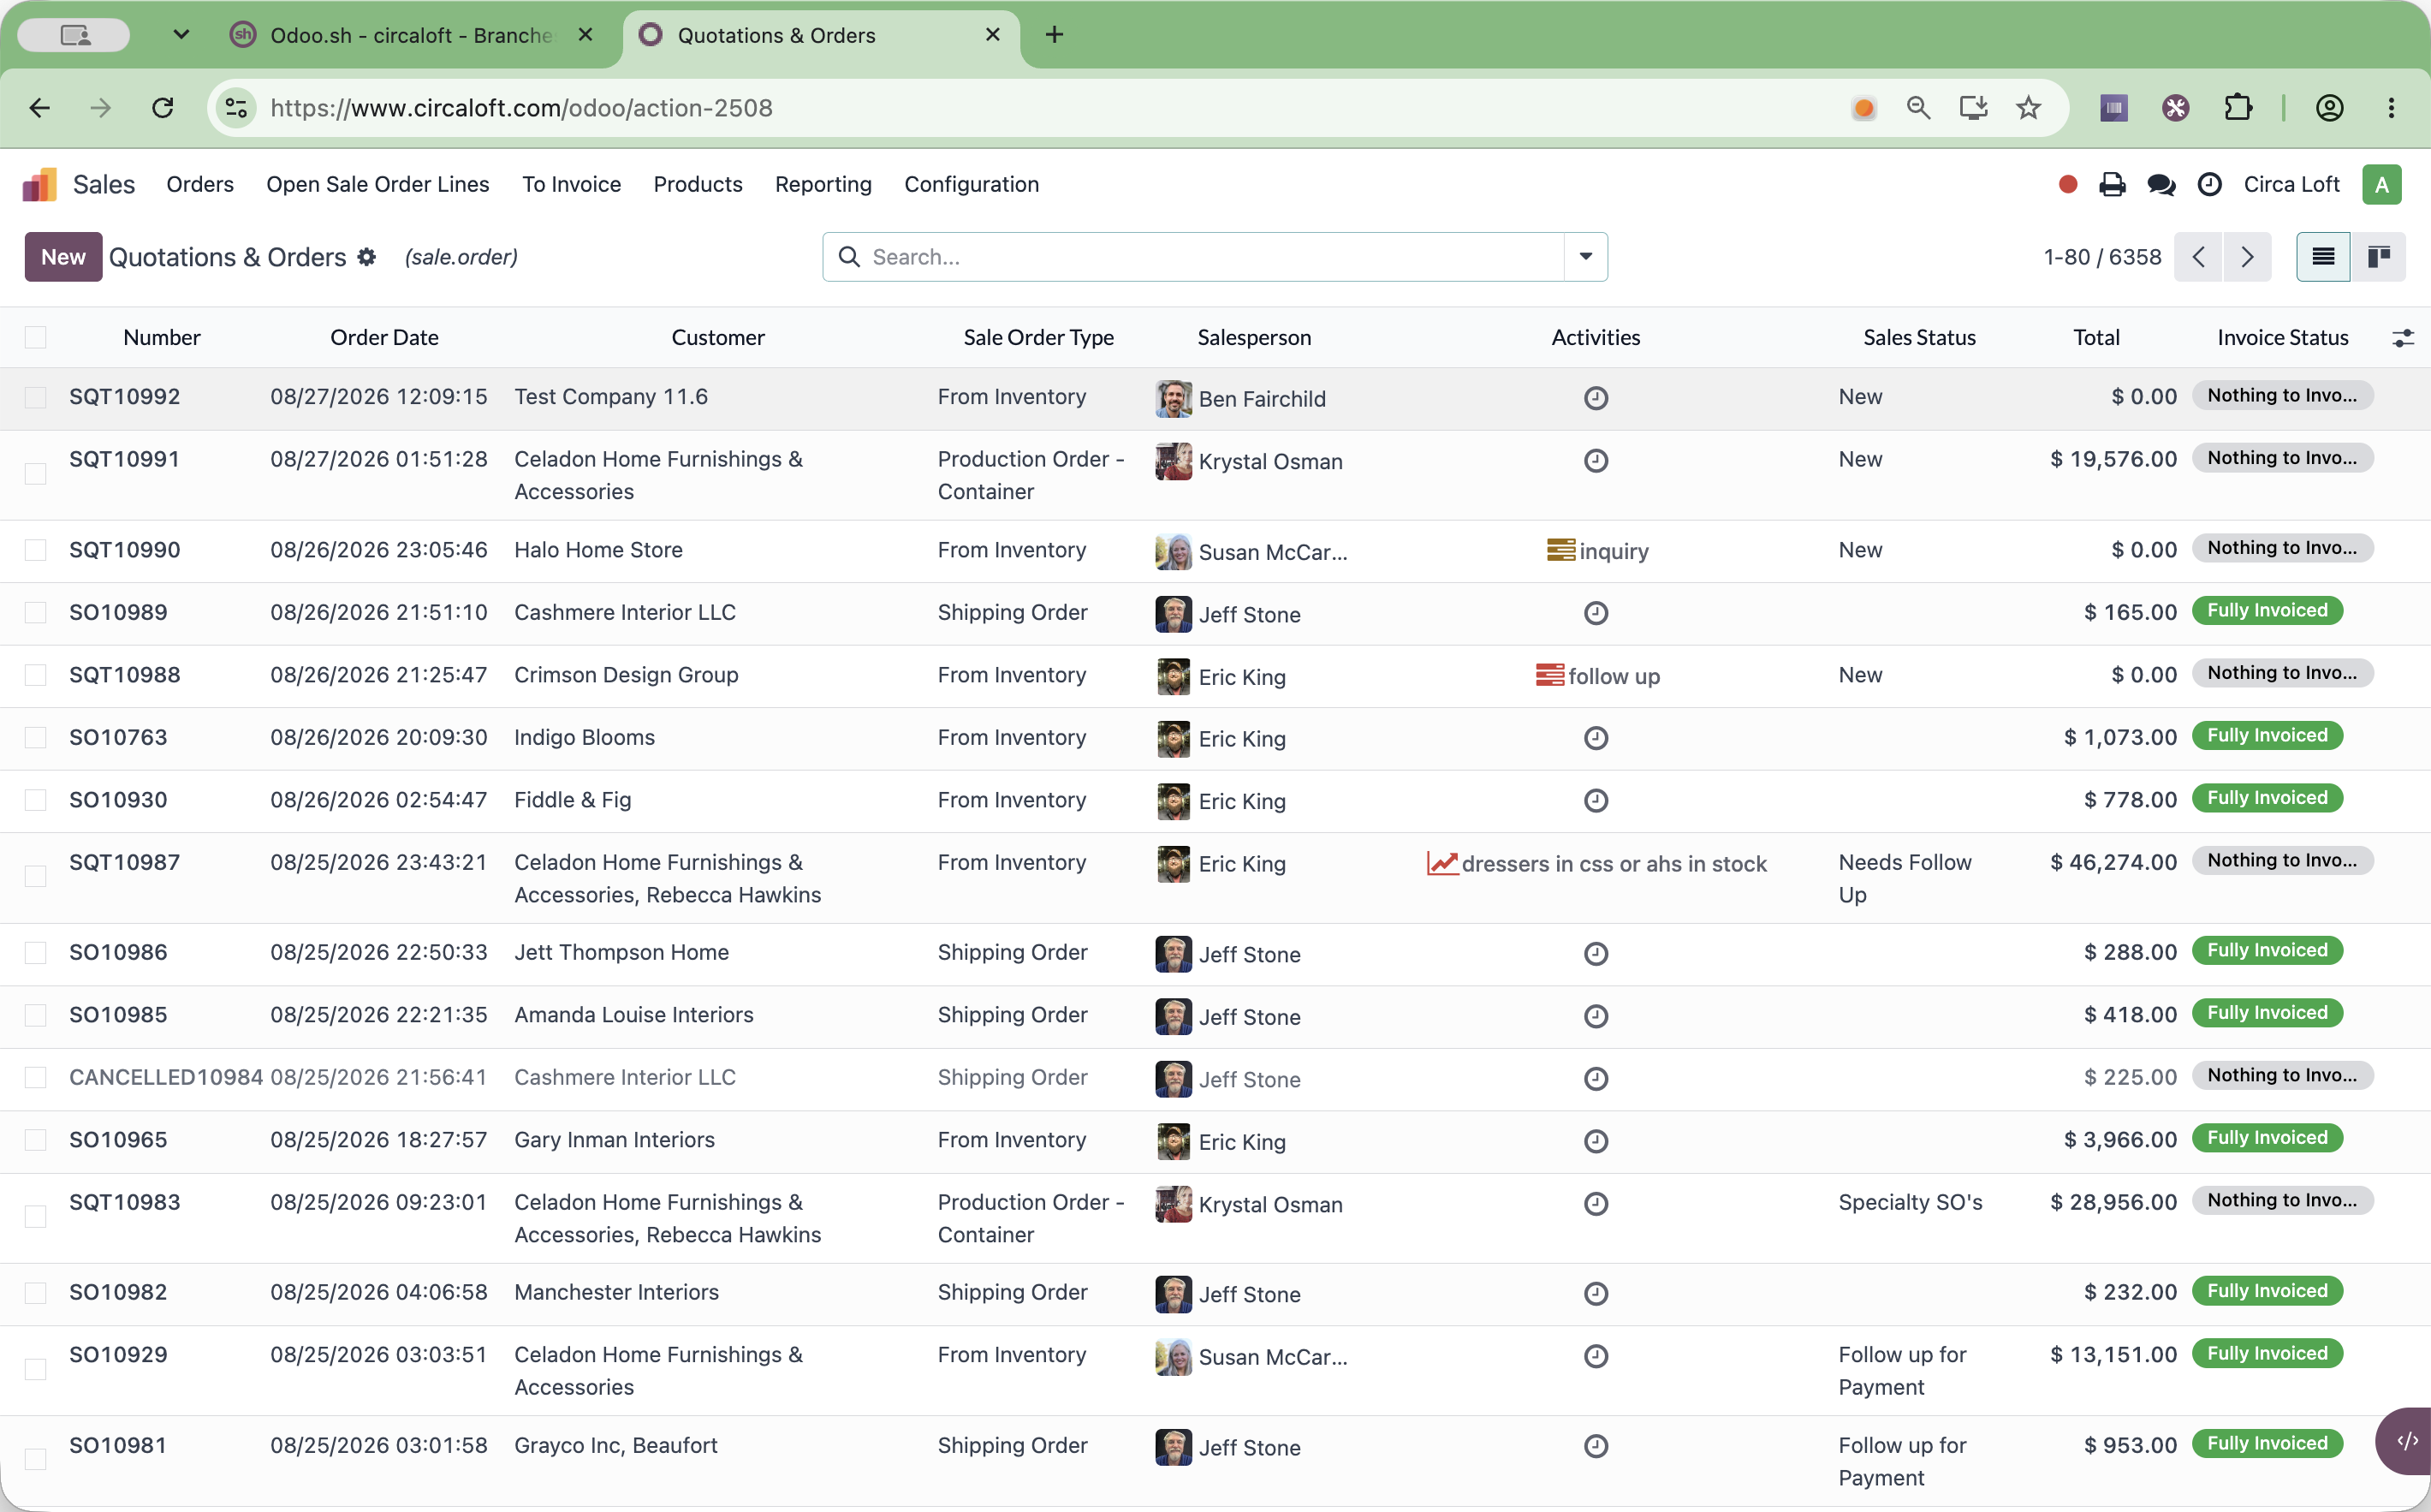2431x1512 pixels.
Task: Open new browser tab plus button
Action: pyautogui.click(x=1054, y=35)
